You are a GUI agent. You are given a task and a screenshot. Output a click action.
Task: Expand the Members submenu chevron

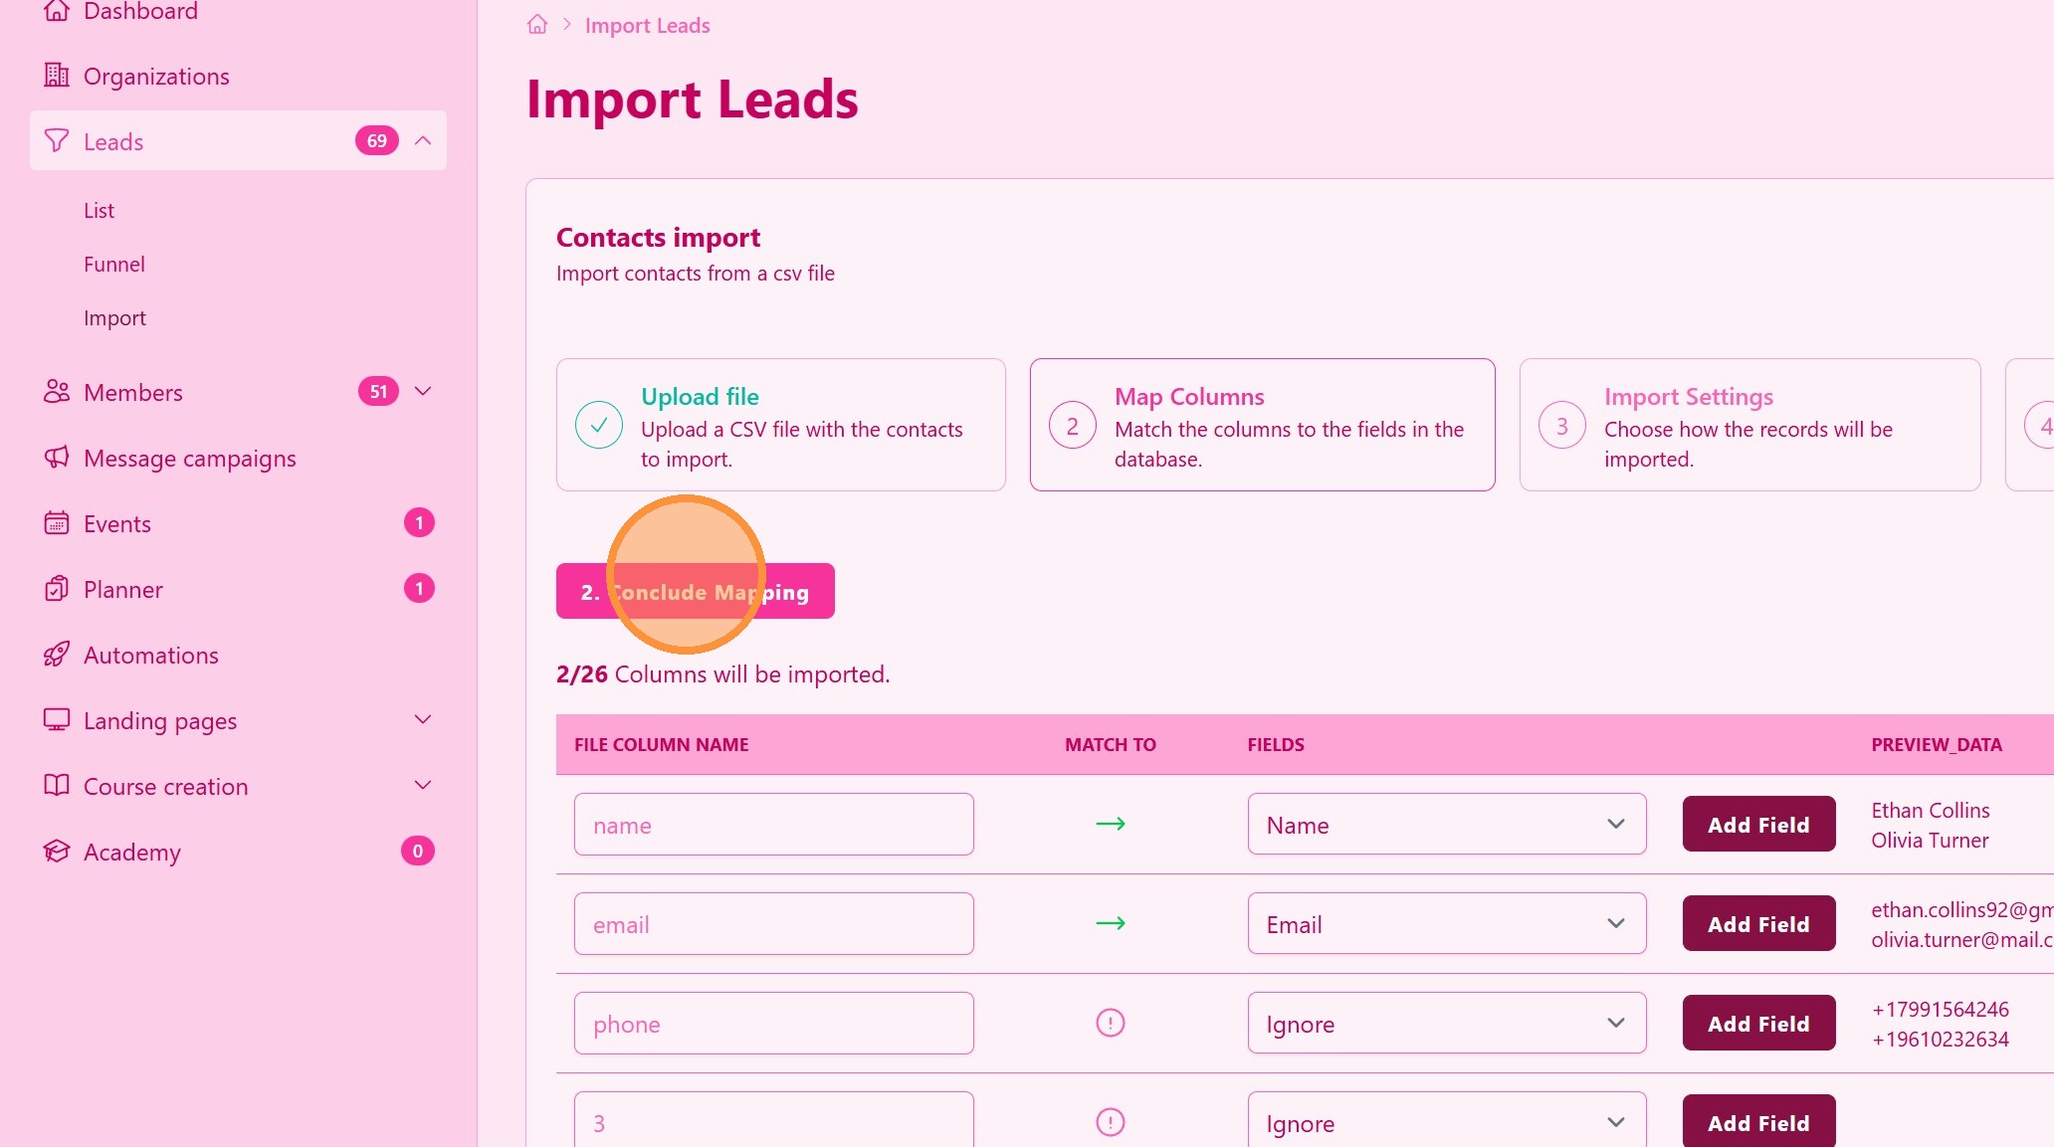click(x=423, y=392)
